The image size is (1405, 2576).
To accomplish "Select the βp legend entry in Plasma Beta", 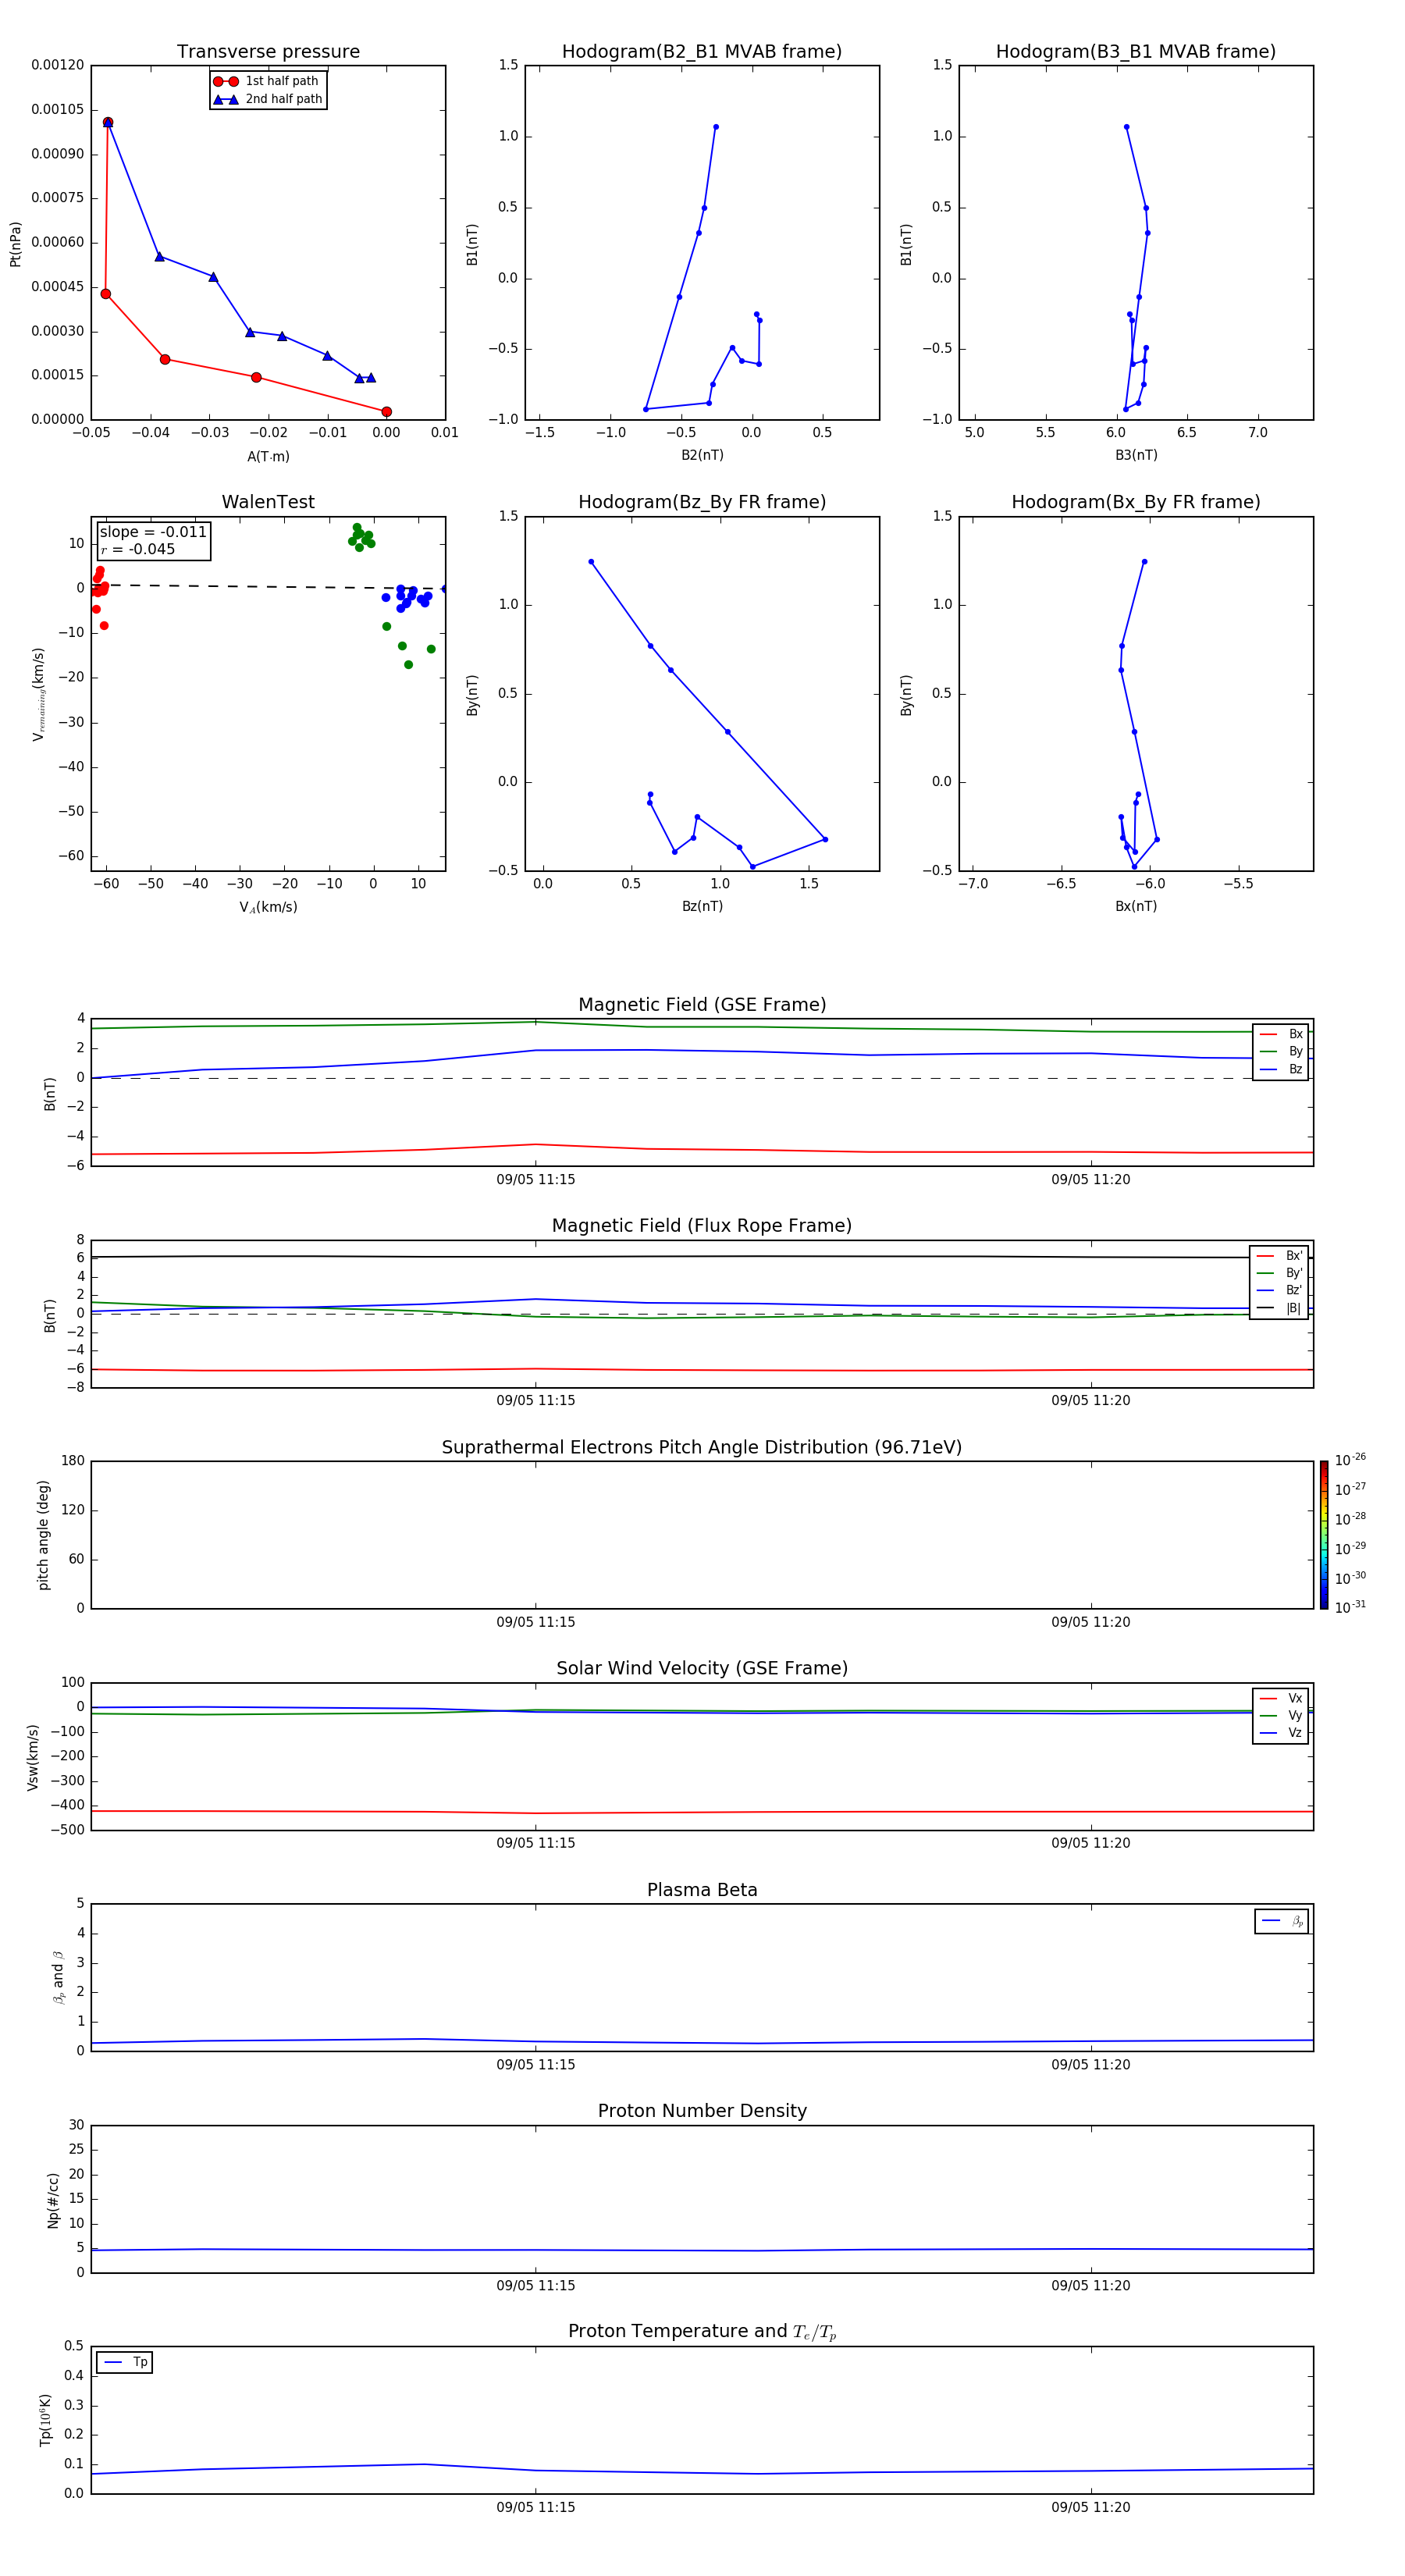I will pyautogui.click(x=1282, y=1921).
